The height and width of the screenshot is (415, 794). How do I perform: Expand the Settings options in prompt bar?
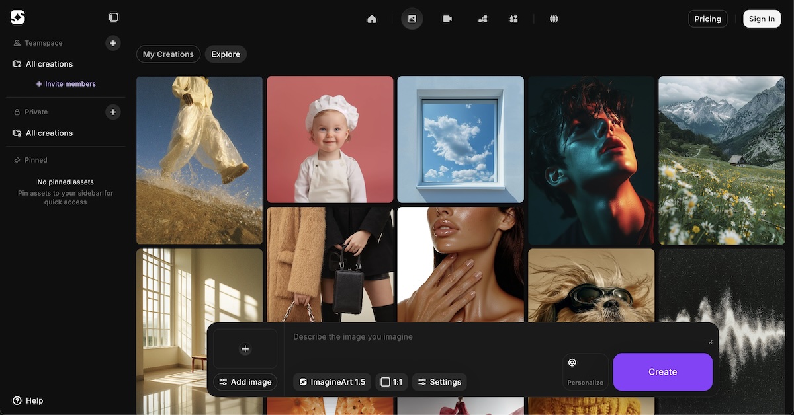coord(439,382)
